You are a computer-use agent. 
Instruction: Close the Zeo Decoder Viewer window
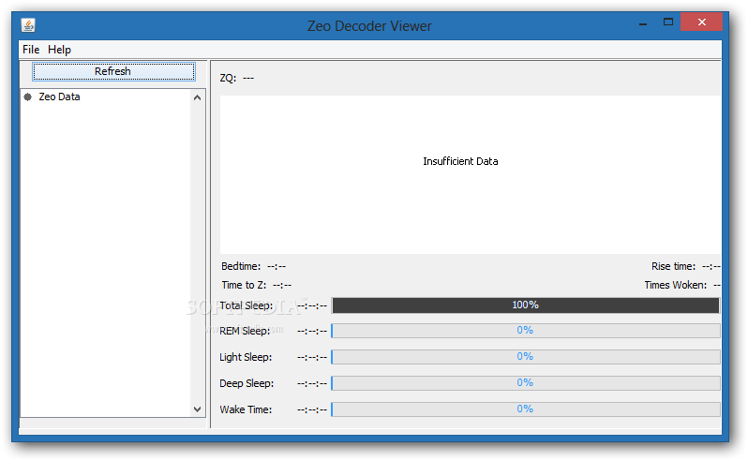[701, 22]
